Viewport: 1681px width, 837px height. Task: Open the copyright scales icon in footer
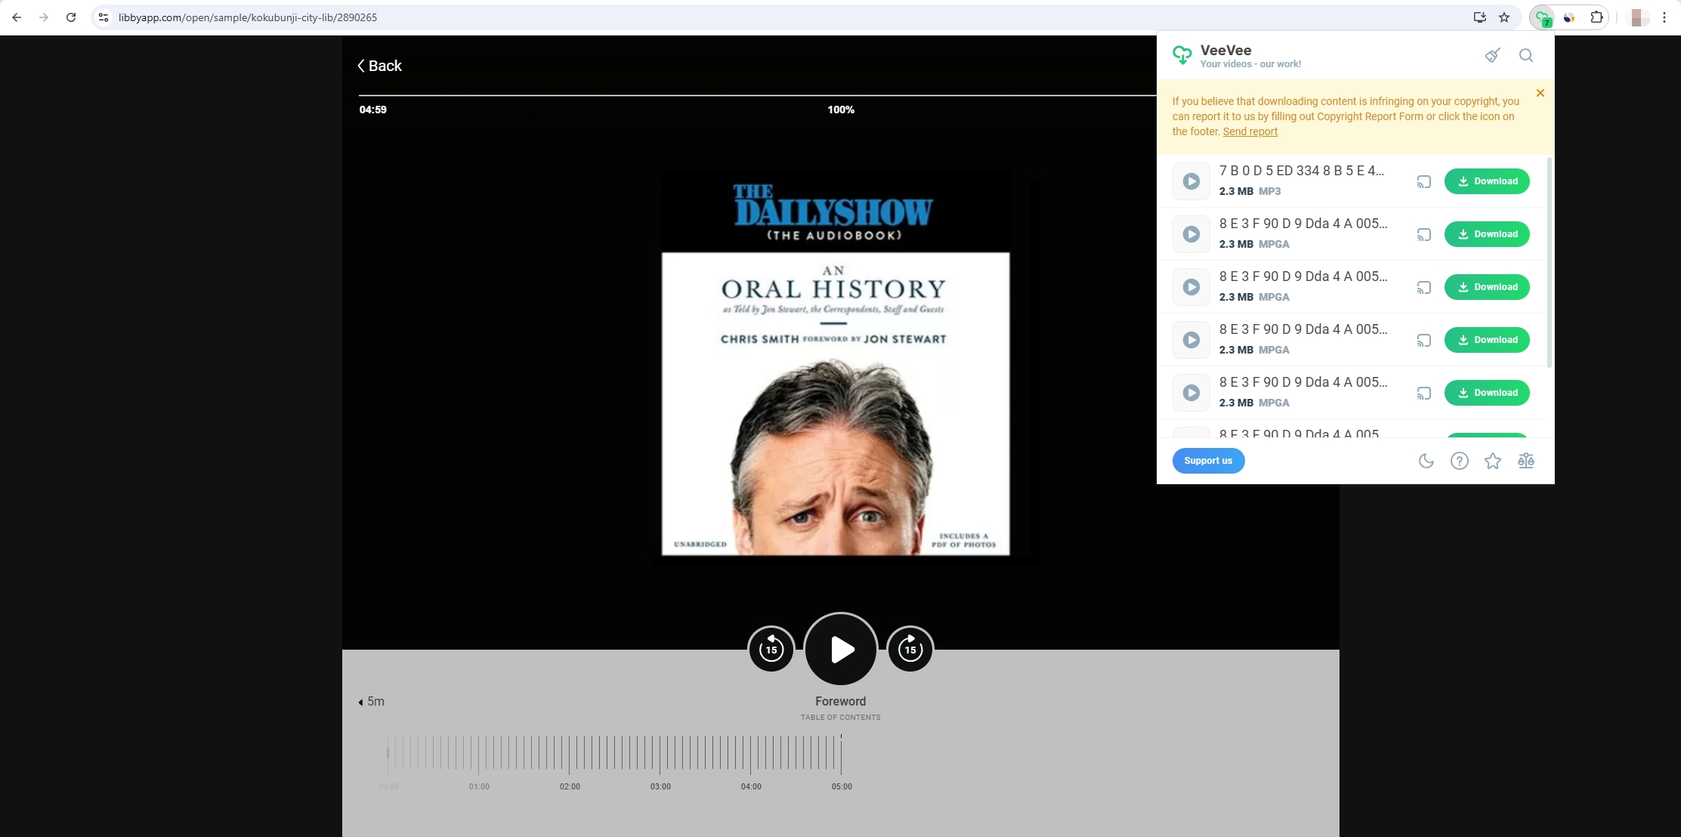coord(1526,461)
